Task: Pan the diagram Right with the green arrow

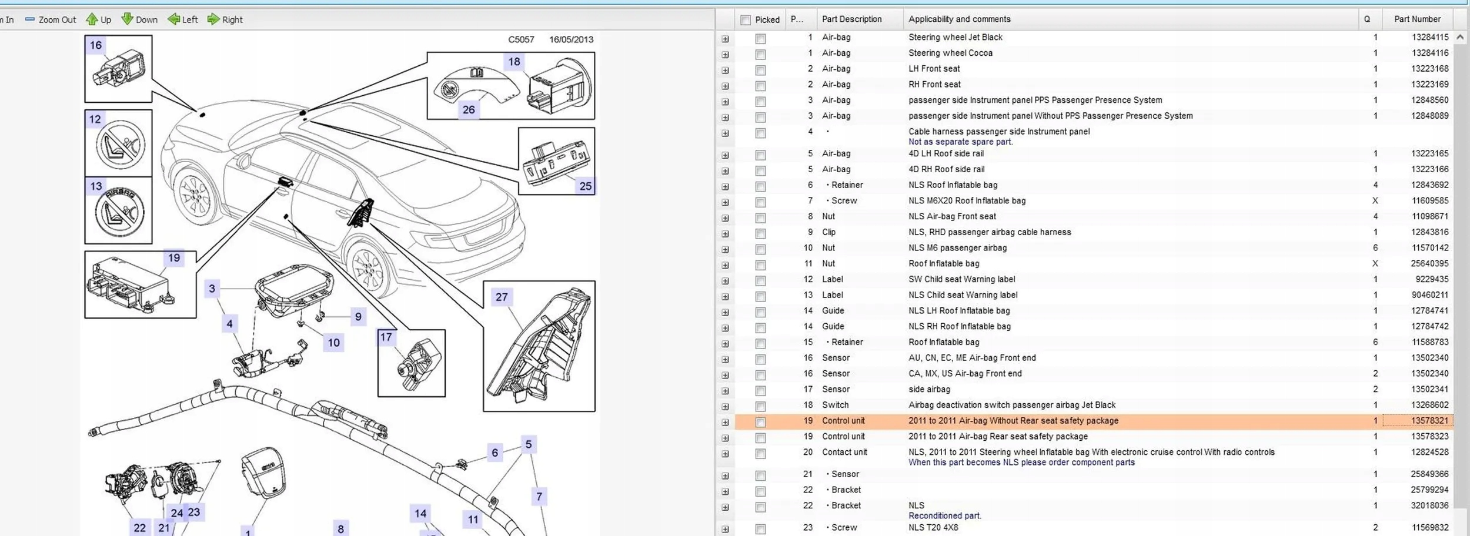Action: tap(225, 19)
